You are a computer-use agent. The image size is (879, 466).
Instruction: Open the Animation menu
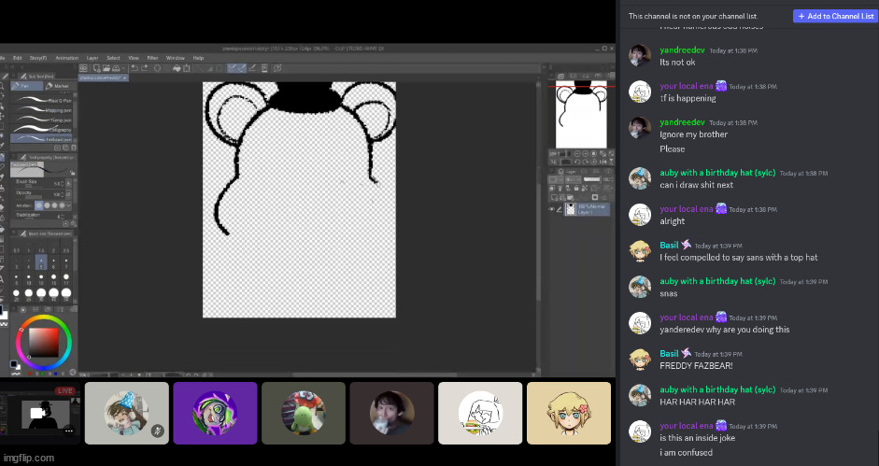tap(66, 58)
